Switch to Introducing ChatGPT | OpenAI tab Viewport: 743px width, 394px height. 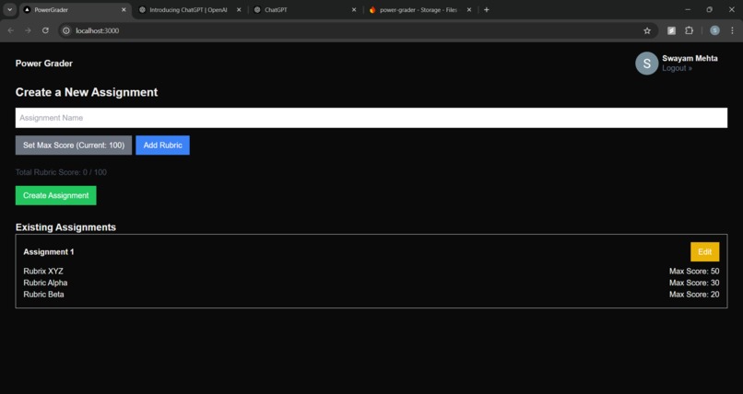pos(189,9)
